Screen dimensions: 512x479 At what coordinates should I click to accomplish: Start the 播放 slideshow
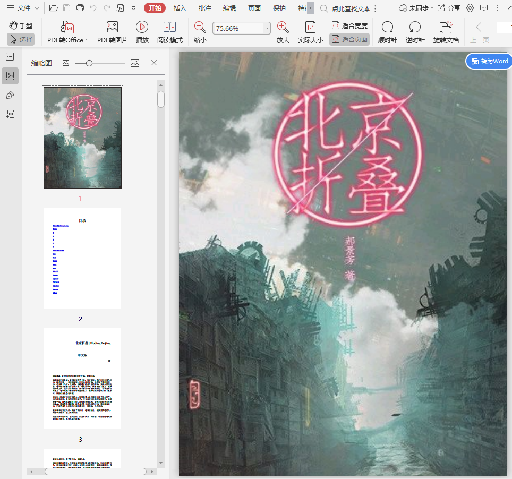[142, 32]
